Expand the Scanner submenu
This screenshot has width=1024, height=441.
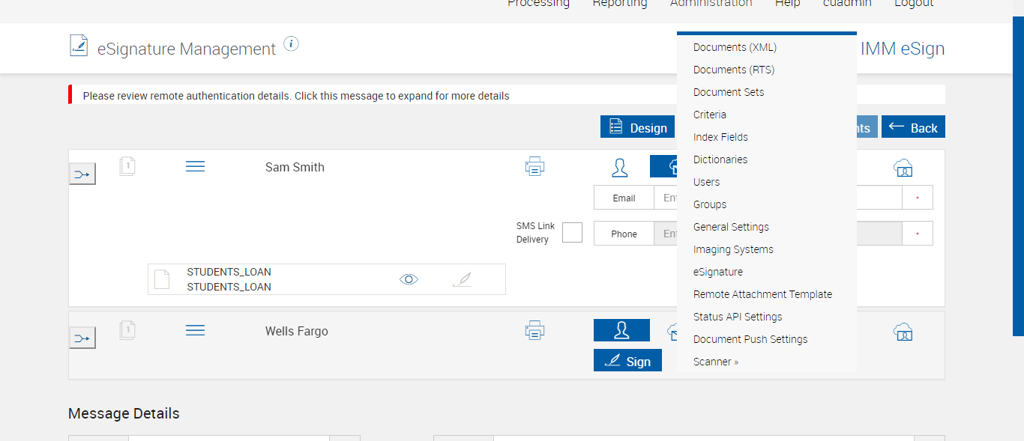(x=716, y=362)
